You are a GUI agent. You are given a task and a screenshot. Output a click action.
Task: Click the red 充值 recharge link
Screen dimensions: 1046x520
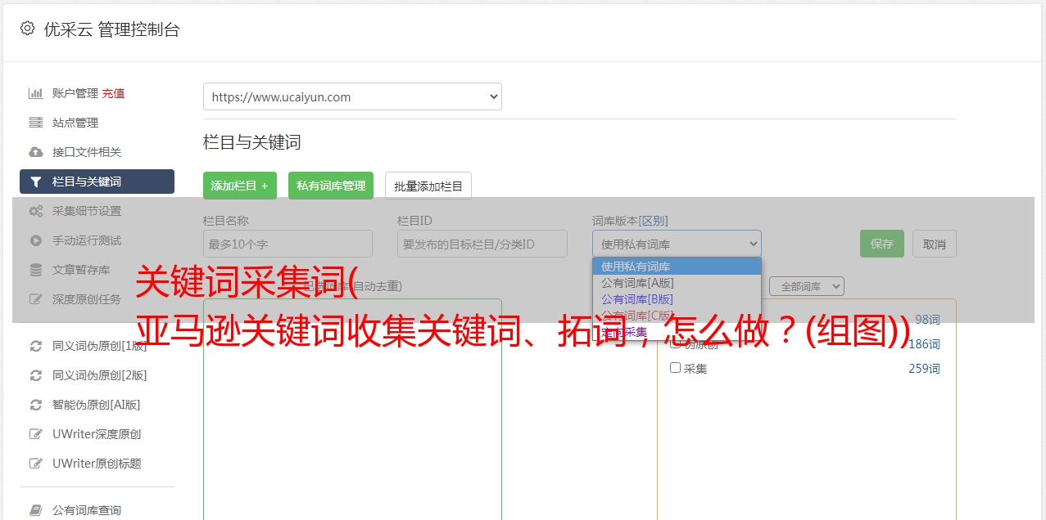[113, 93]
